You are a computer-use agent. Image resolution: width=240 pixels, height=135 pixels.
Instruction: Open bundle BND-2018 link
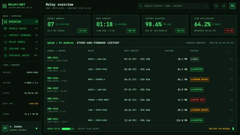pos(53,109)
